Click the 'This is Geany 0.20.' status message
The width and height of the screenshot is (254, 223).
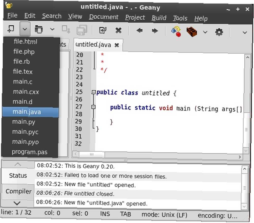pos(76,166)
